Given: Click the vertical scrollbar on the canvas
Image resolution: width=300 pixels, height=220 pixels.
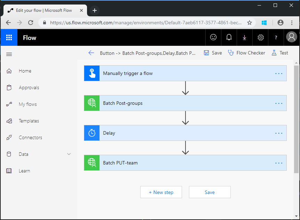Looking at the screenshot, I should coord(296,119).
